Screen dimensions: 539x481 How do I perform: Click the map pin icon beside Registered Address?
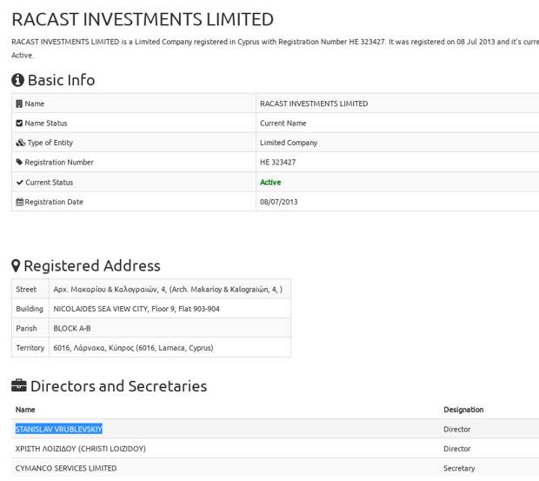[x=16, y=266]
